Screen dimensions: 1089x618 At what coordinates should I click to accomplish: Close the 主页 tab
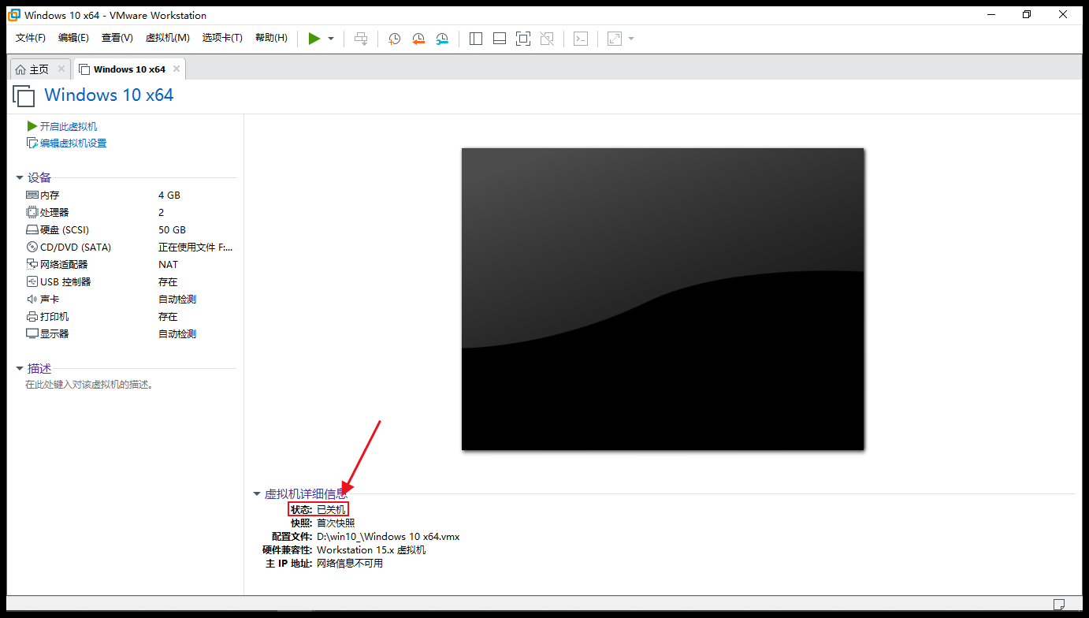tap(61, 69)
